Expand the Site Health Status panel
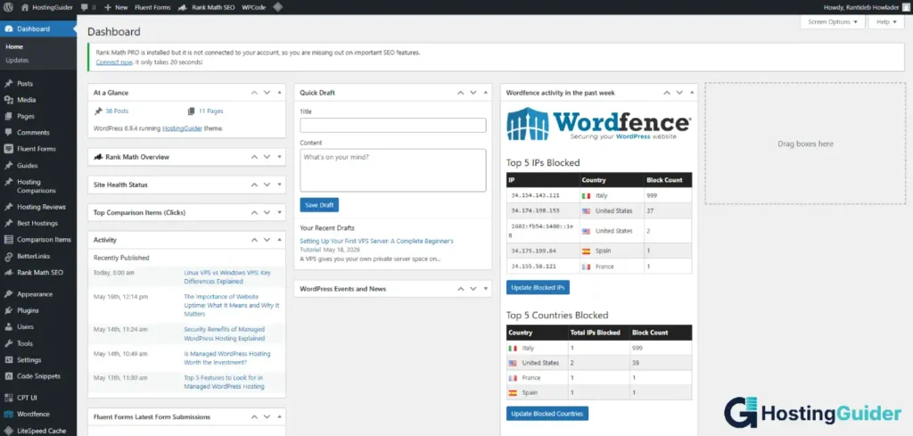 tap(279, 185)
